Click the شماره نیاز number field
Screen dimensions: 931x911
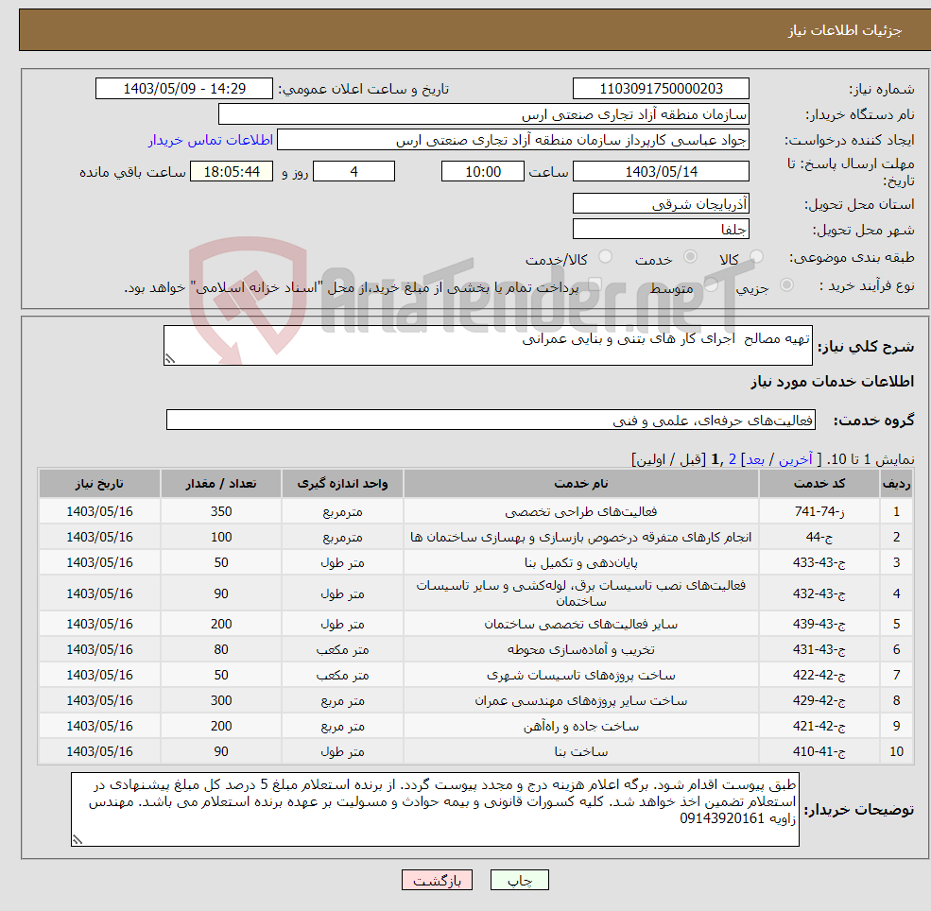pos(661,89)
